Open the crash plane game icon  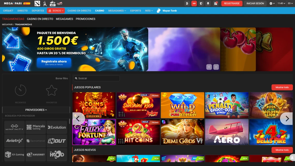coord(60,4)
